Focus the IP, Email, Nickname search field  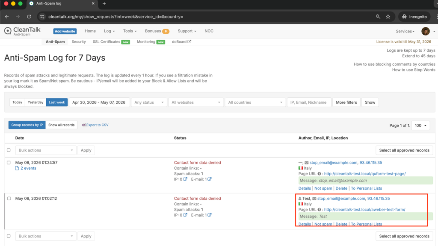coord(309,102)
